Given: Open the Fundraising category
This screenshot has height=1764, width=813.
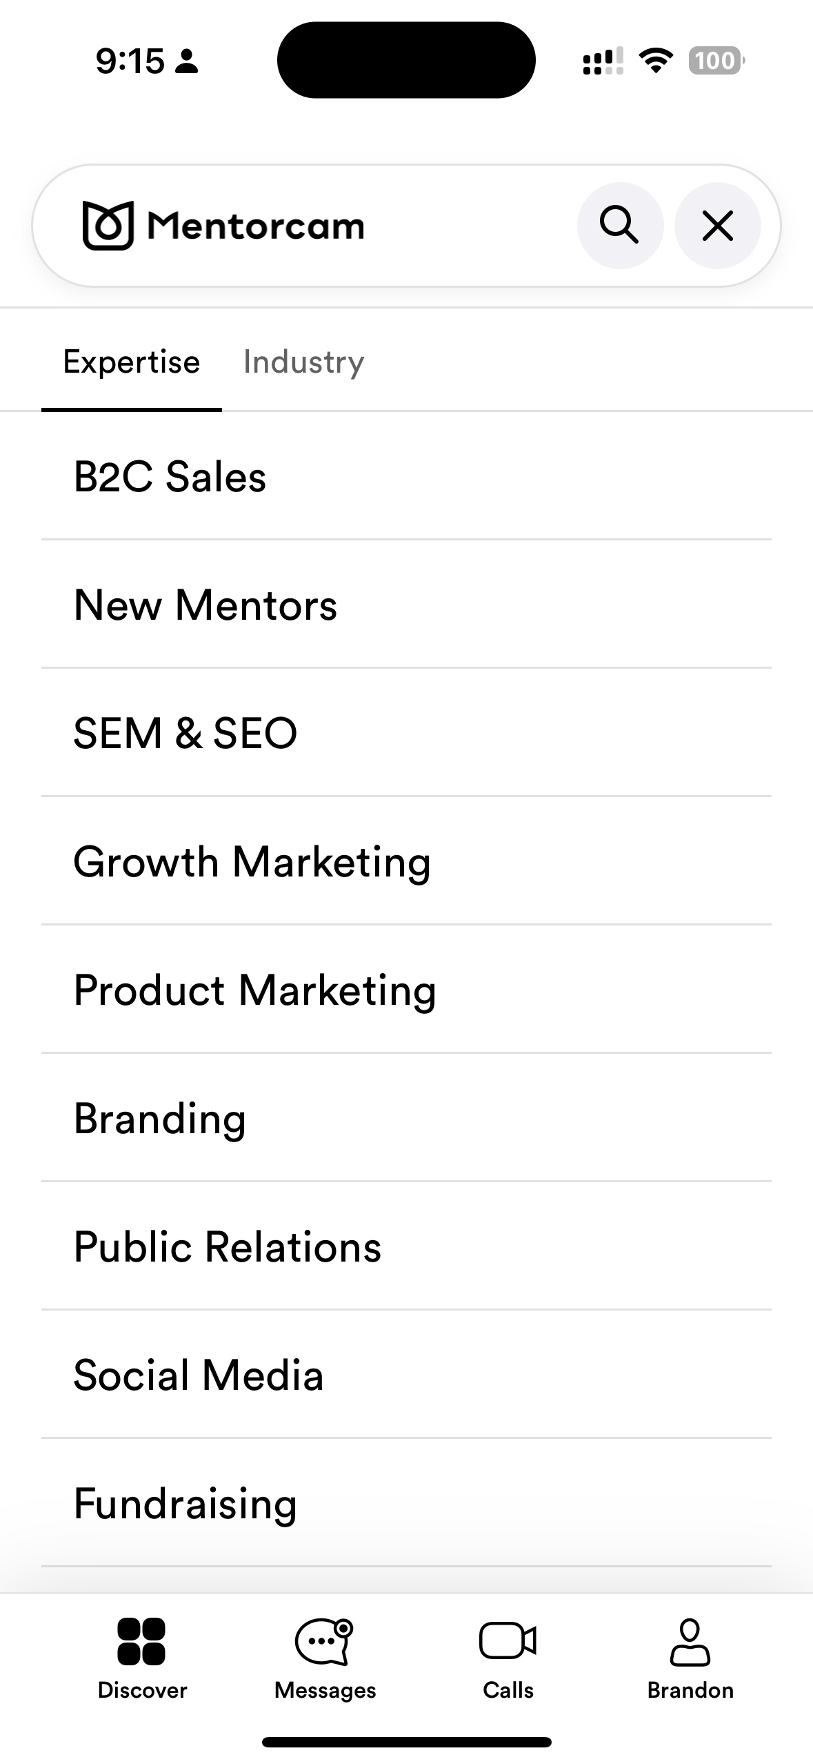Looking at the screenshot, I should [185, 1504].
